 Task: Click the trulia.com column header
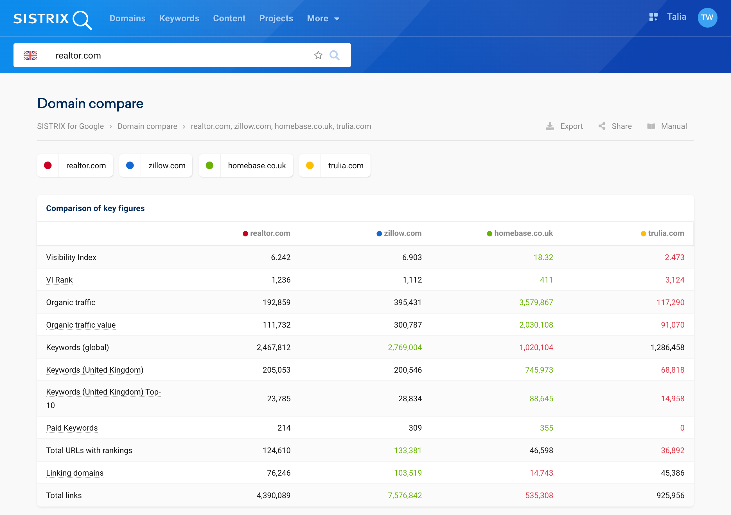pos(663,233)
